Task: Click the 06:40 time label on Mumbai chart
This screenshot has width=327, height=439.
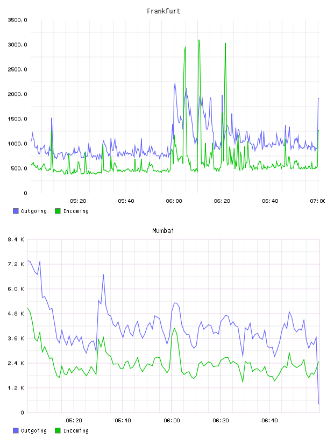Action: tap(269, 421)
